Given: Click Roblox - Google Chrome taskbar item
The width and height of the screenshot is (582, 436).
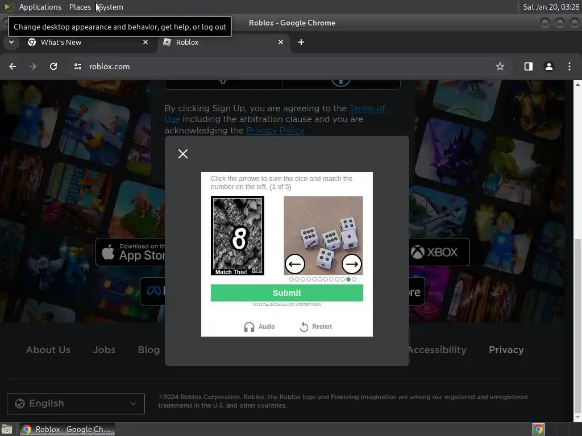Looking at the screenshot, I should (x=67, y=429).
